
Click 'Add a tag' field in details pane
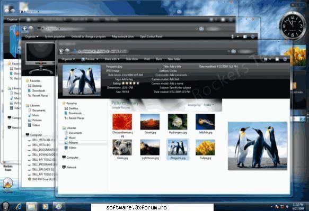point(127,79)
